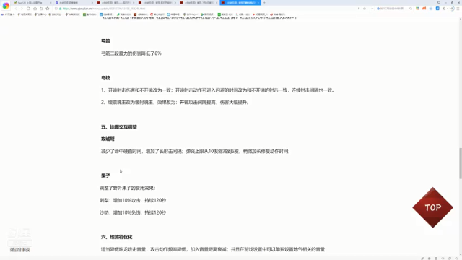This screenshot has height=260, width=462.
Task: Click the 弓箭 heading text
Action: tap(105, 41)
